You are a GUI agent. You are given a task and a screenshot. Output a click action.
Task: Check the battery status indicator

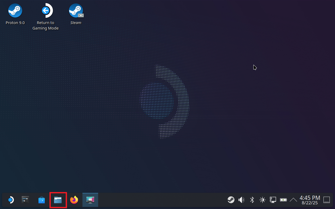pos(283,200)
